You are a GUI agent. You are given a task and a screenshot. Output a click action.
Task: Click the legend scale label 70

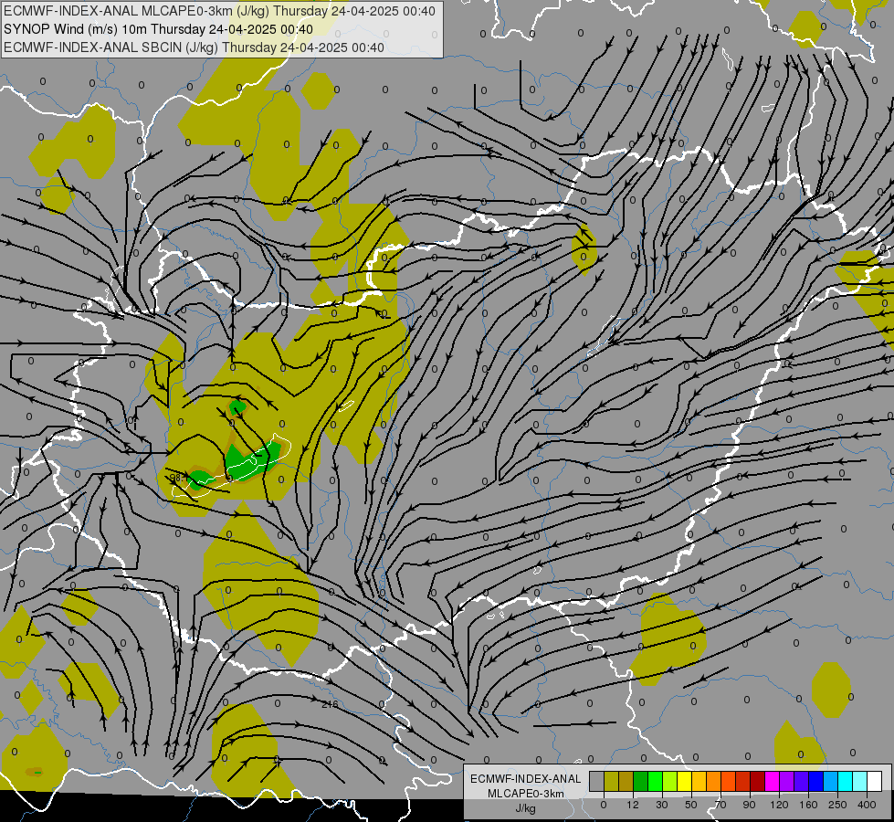click(x=720, y=805)
